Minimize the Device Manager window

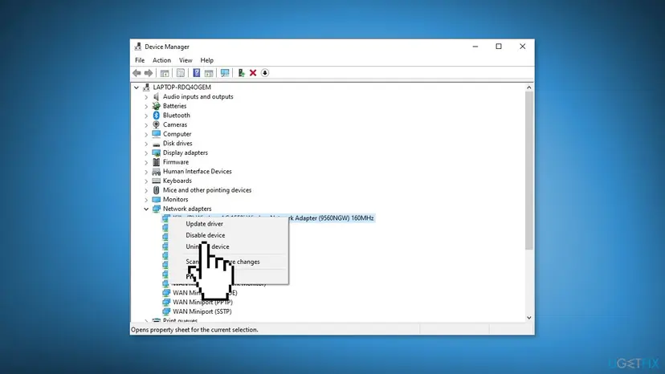pos(475,47)
